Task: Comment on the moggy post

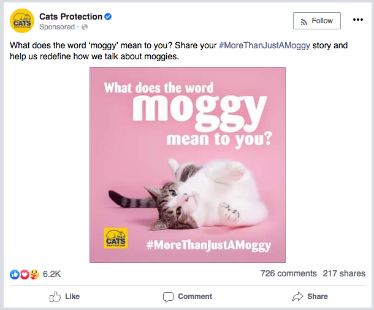Action: [x=188, y=297]
